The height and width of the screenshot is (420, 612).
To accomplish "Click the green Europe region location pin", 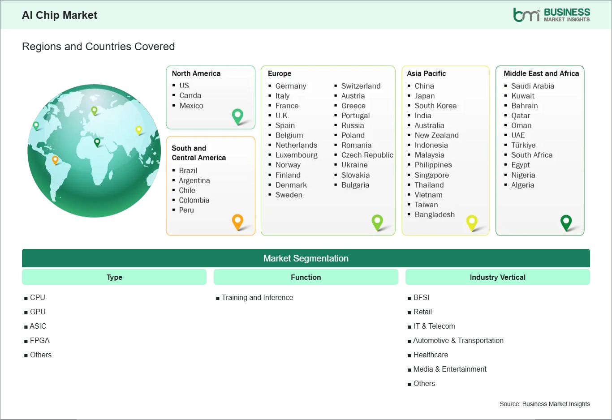I will point(378,222).
